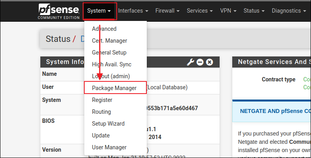Open the System dropdown menu
The image size is (311, 158).
99,11
